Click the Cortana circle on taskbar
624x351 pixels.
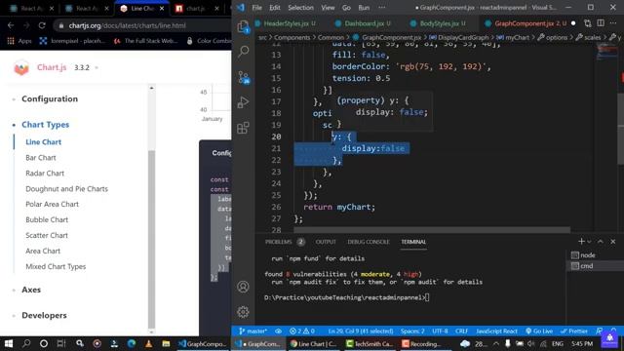pos(43,343)
